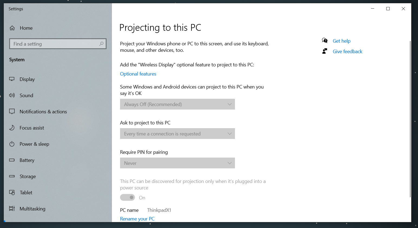
Task: Click Rename your PC
Action: click(x=137, y=219)
